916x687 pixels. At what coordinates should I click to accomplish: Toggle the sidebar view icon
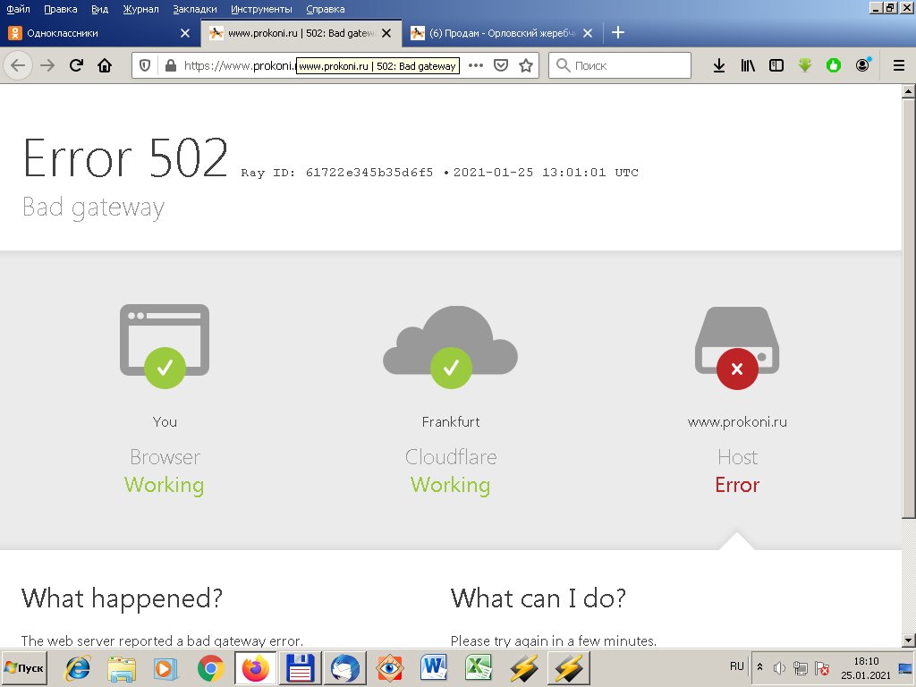tap(776, 65)
